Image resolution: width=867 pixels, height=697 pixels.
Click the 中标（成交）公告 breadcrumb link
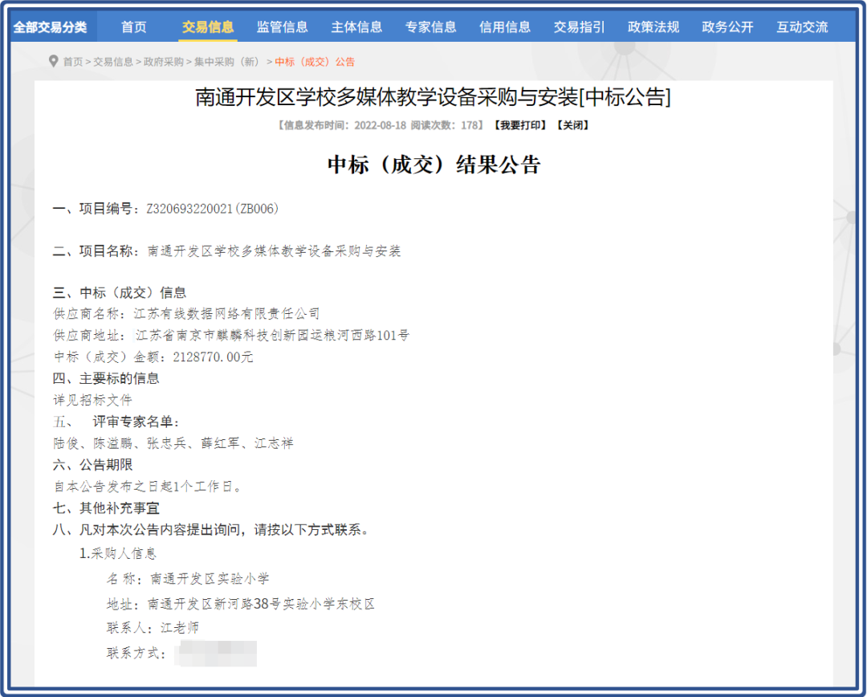[x=315, y=62]
